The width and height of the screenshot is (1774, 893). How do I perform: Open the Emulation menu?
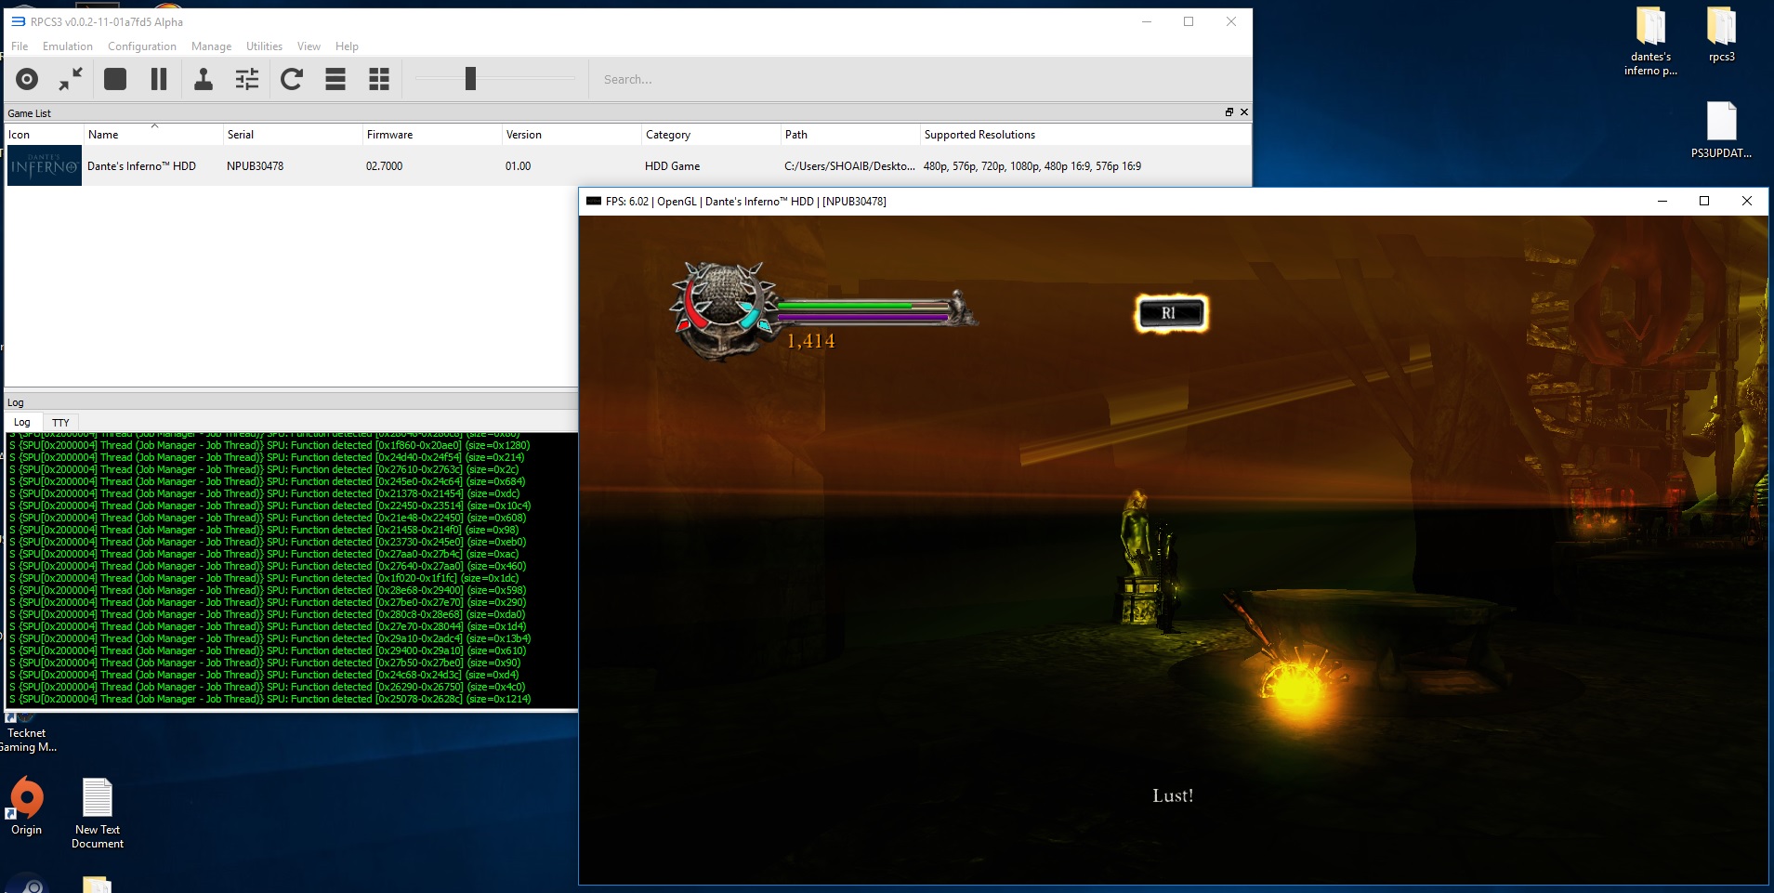tap(67, 46)
